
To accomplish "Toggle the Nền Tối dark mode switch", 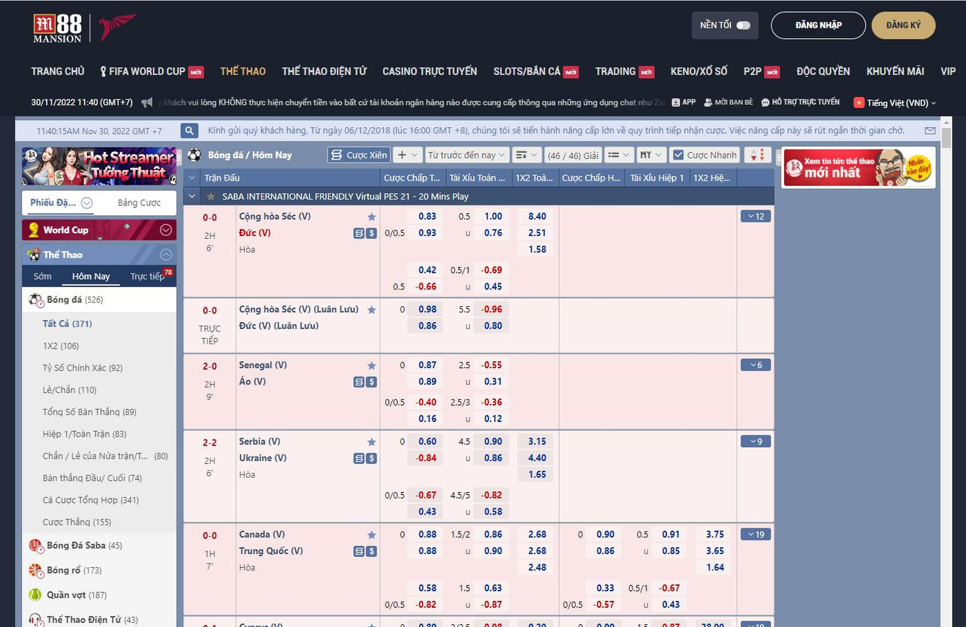I will 743,26.
